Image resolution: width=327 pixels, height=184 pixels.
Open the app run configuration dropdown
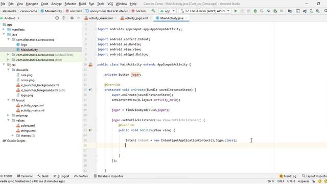coord(168,11)
